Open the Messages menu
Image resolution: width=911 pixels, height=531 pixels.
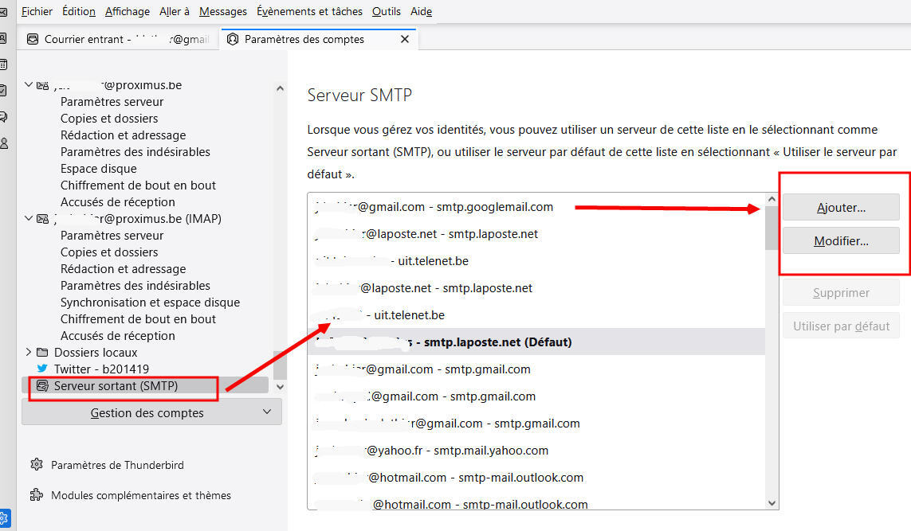(x=222, y=12)
